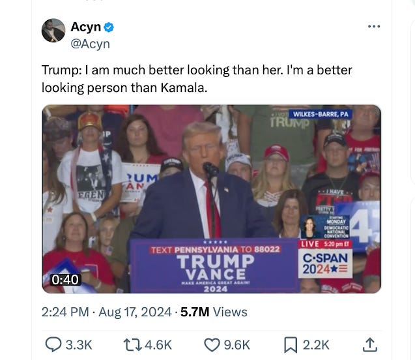
Task: Click the 4.6K reposts count
Action: (x=158, y=345)
